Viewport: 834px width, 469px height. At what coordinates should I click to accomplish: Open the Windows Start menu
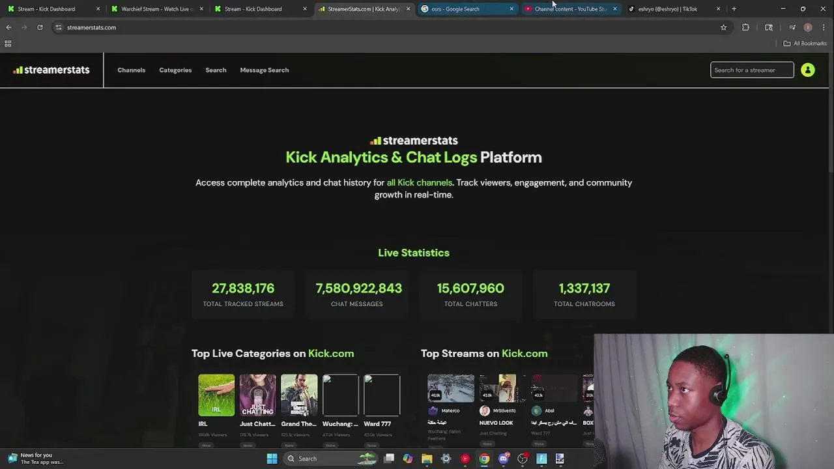click(272, 459)
